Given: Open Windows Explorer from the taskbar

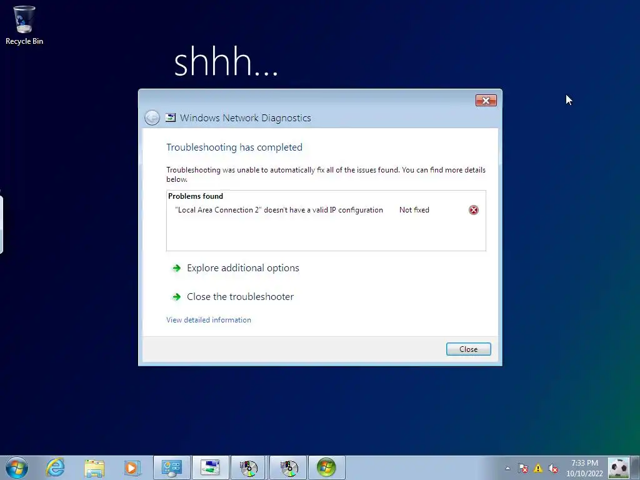Looking at the screenshot, I should click(94, 468).
